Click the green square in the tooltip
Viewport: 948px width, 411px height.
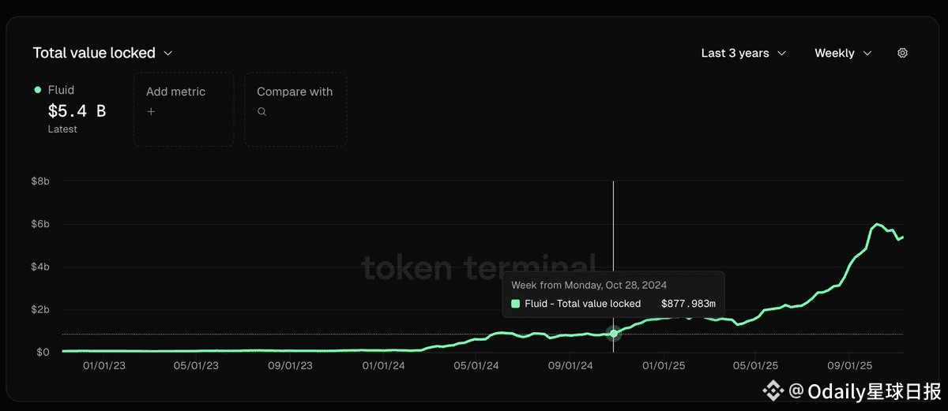click(x=516, y=304)
